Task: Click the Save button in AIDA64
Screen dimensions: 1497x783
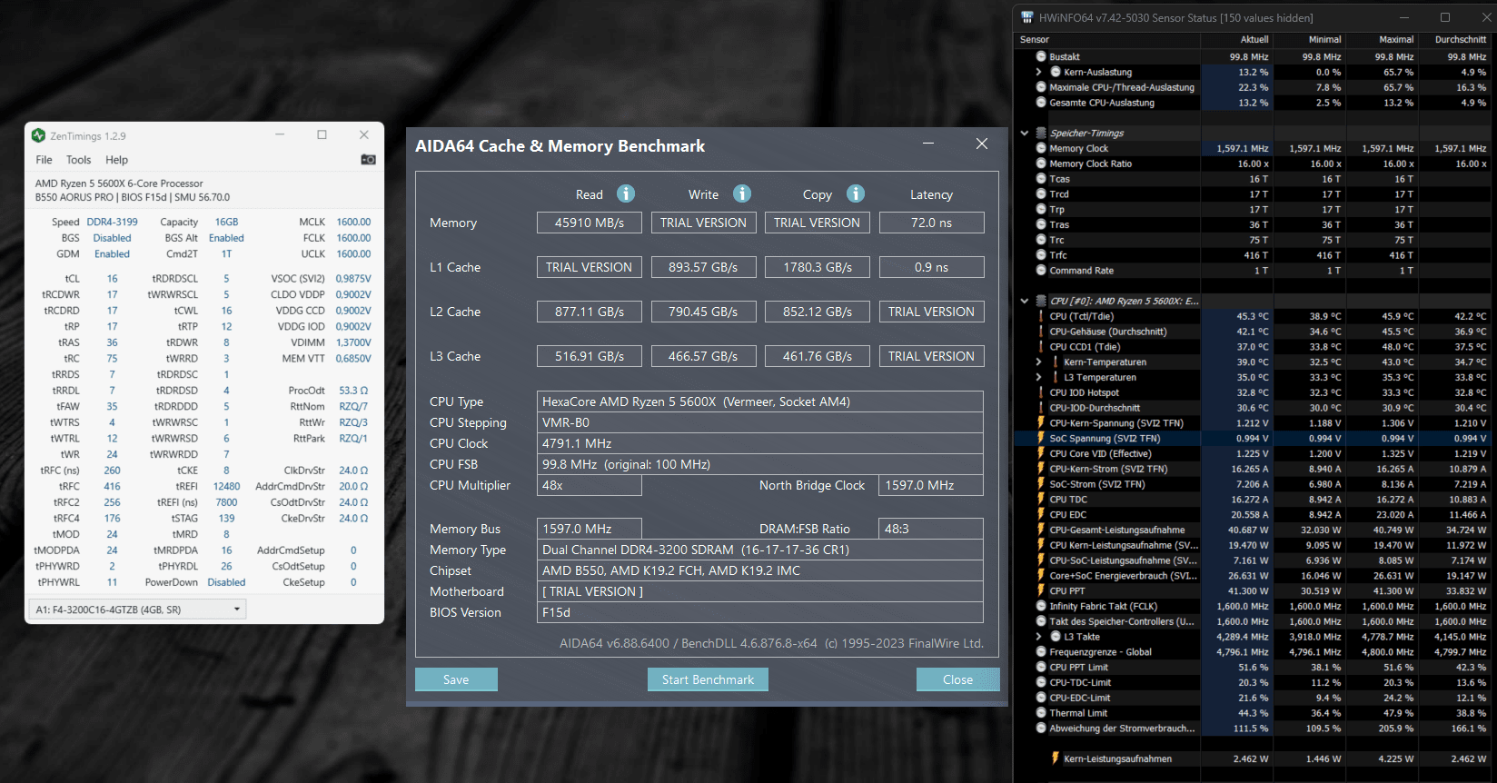Action: point(456,679)
